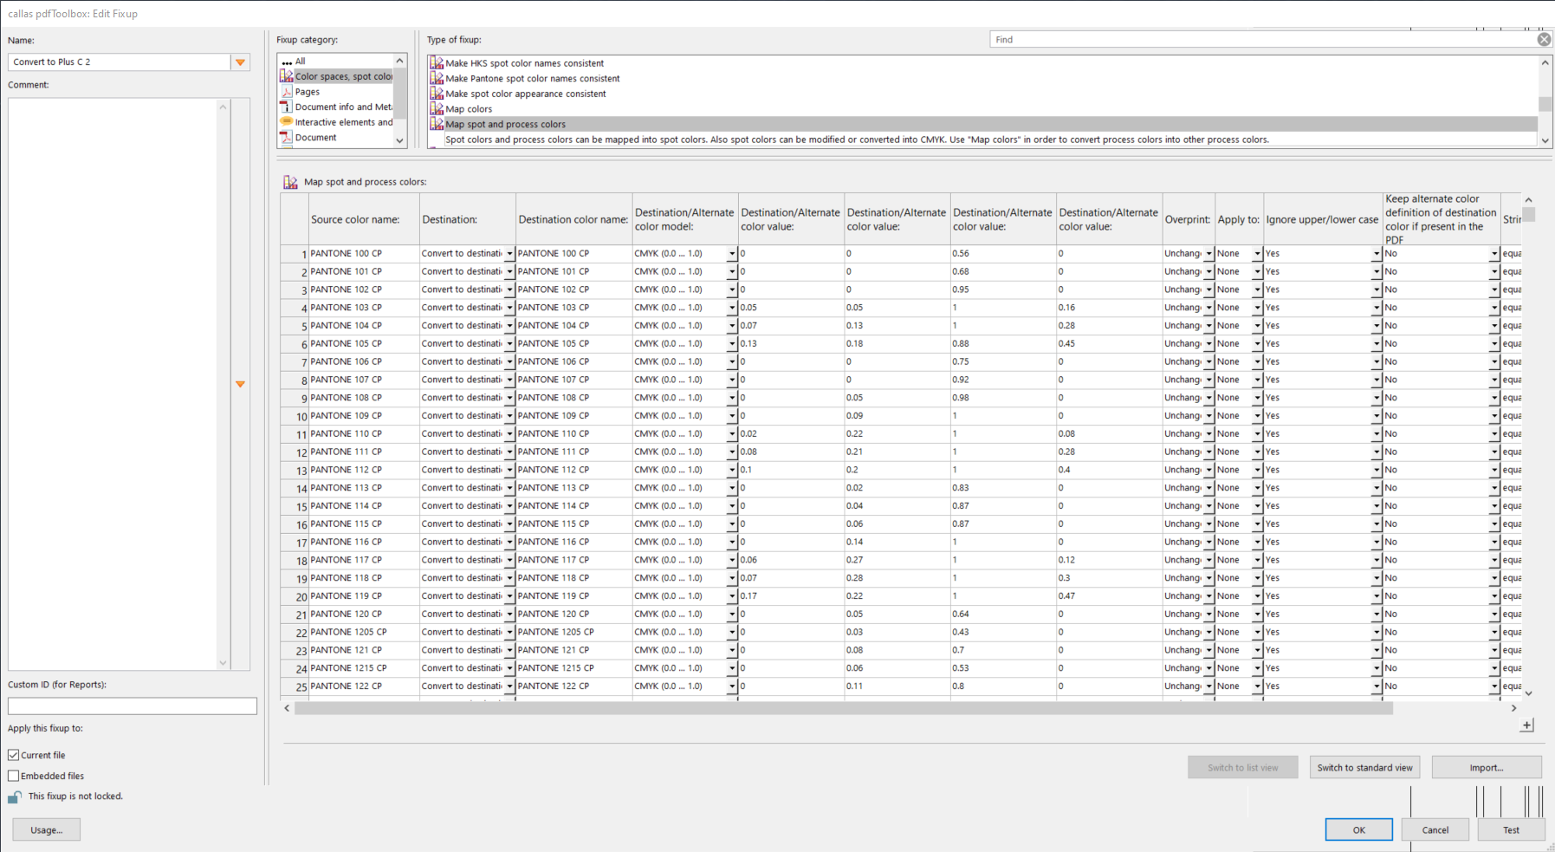Viewport: 1555px width, 852px height.
Task: Open the Usage... button
Action: (x=46, y=829)
